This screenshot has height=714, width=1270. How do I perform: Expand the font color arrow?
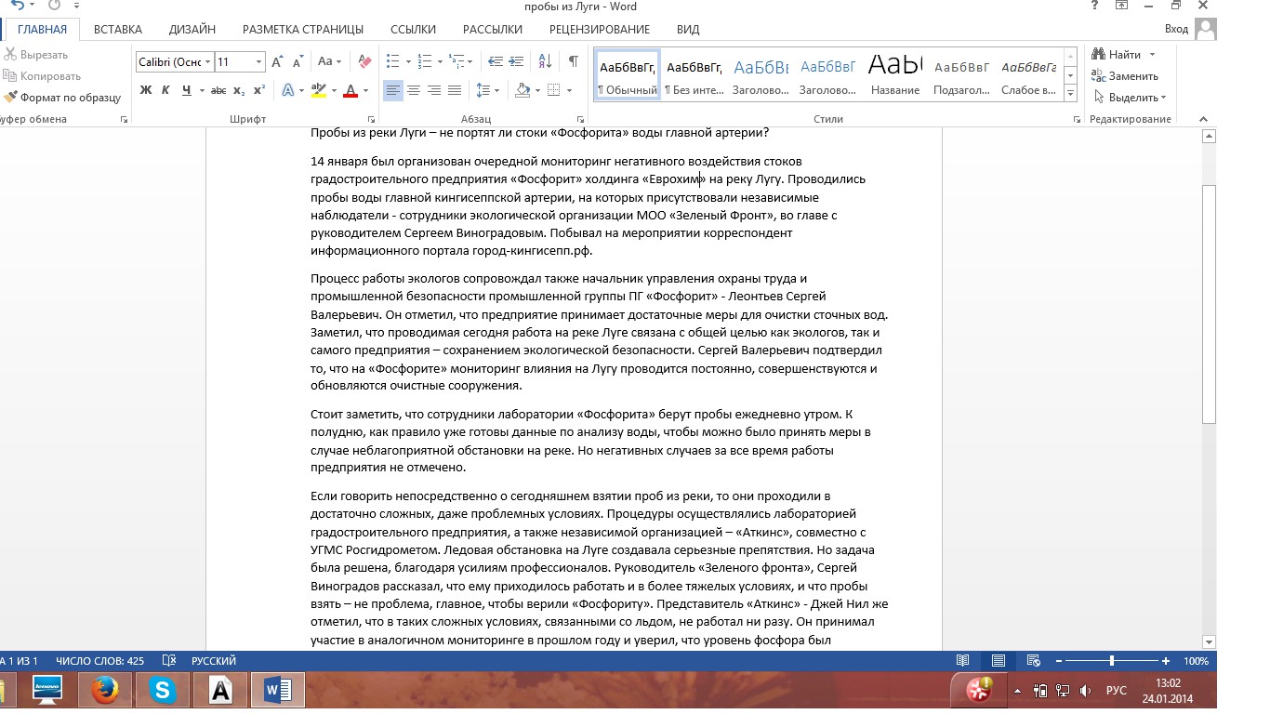[x=365, y=90]
